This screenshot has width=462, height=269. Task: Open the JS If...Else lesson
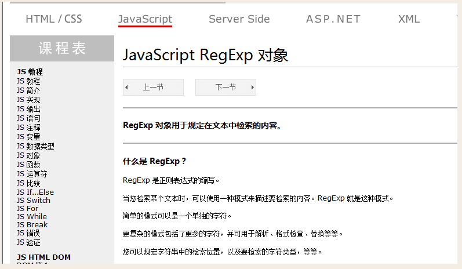(x=35, y=192)
